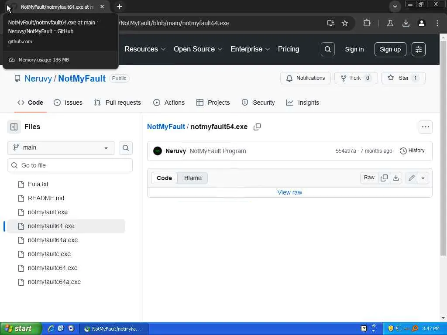This screenshot has width=447, height=335.
Task: Open Chrome extensions puzzle icon
Action: tap(367, 23)
